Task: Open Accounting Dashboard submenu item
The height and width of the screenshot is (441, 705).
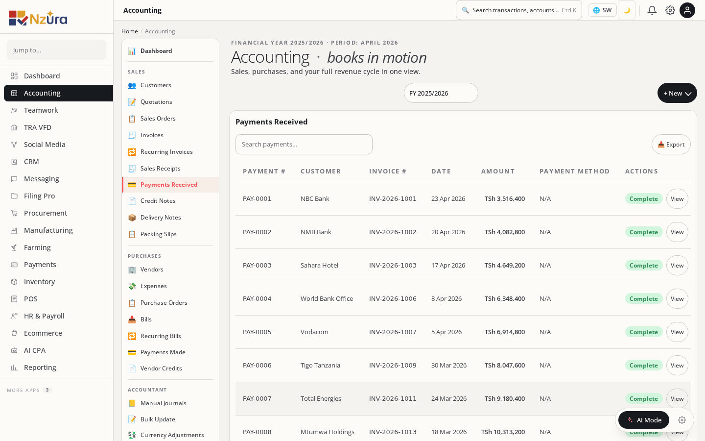Action: click(170, 51)
